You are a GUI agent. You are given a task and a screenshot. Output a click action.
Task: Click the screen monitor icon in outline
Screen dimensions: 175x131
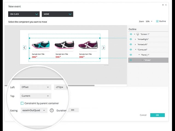click(138, 34)
